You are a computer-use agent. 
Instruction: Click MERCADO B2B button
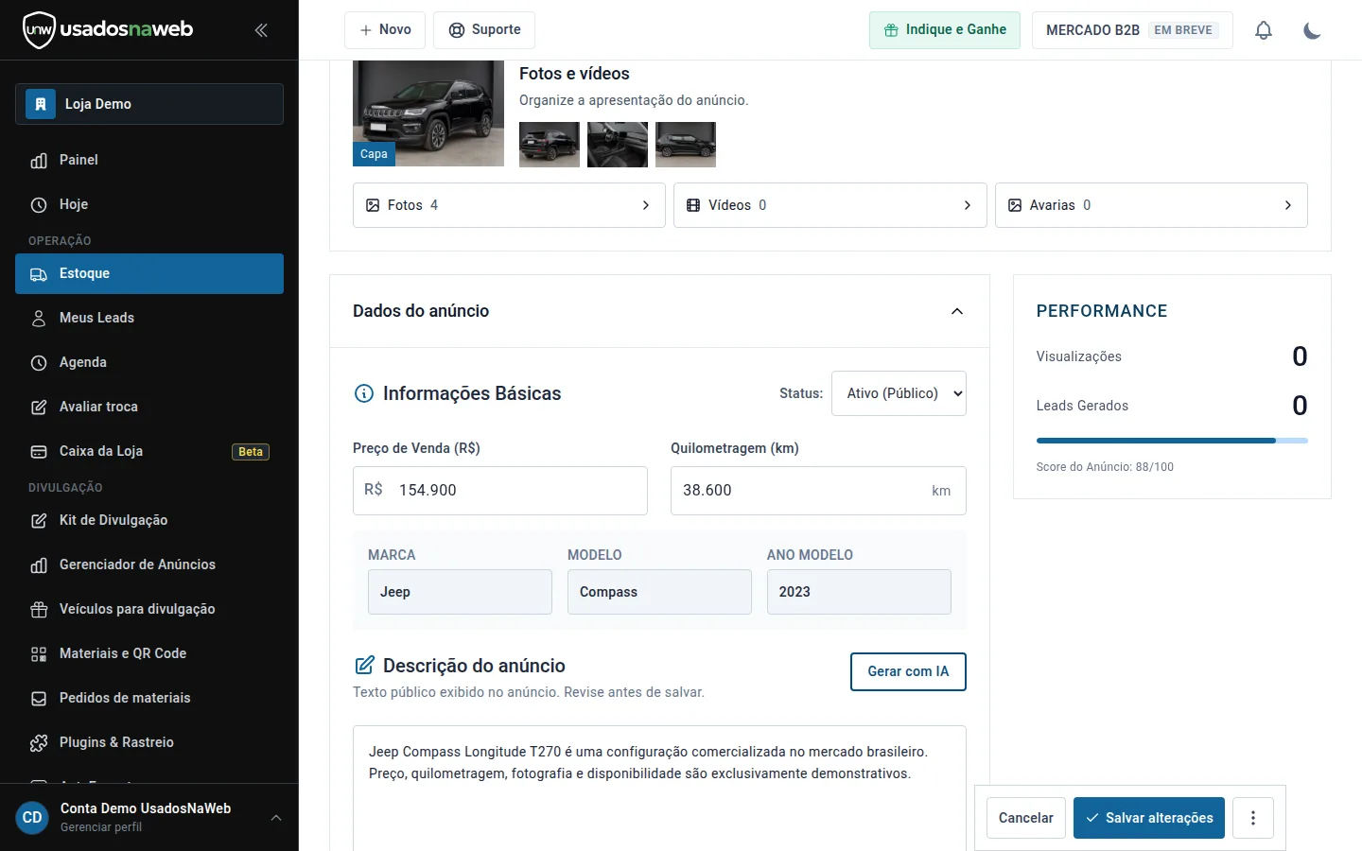(1132, 30)
